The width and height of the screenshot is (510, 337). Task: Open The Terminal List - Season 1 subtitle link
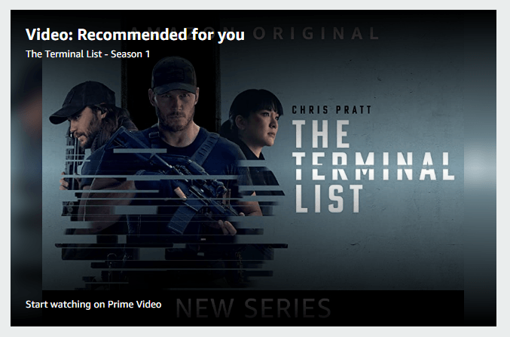87,54
